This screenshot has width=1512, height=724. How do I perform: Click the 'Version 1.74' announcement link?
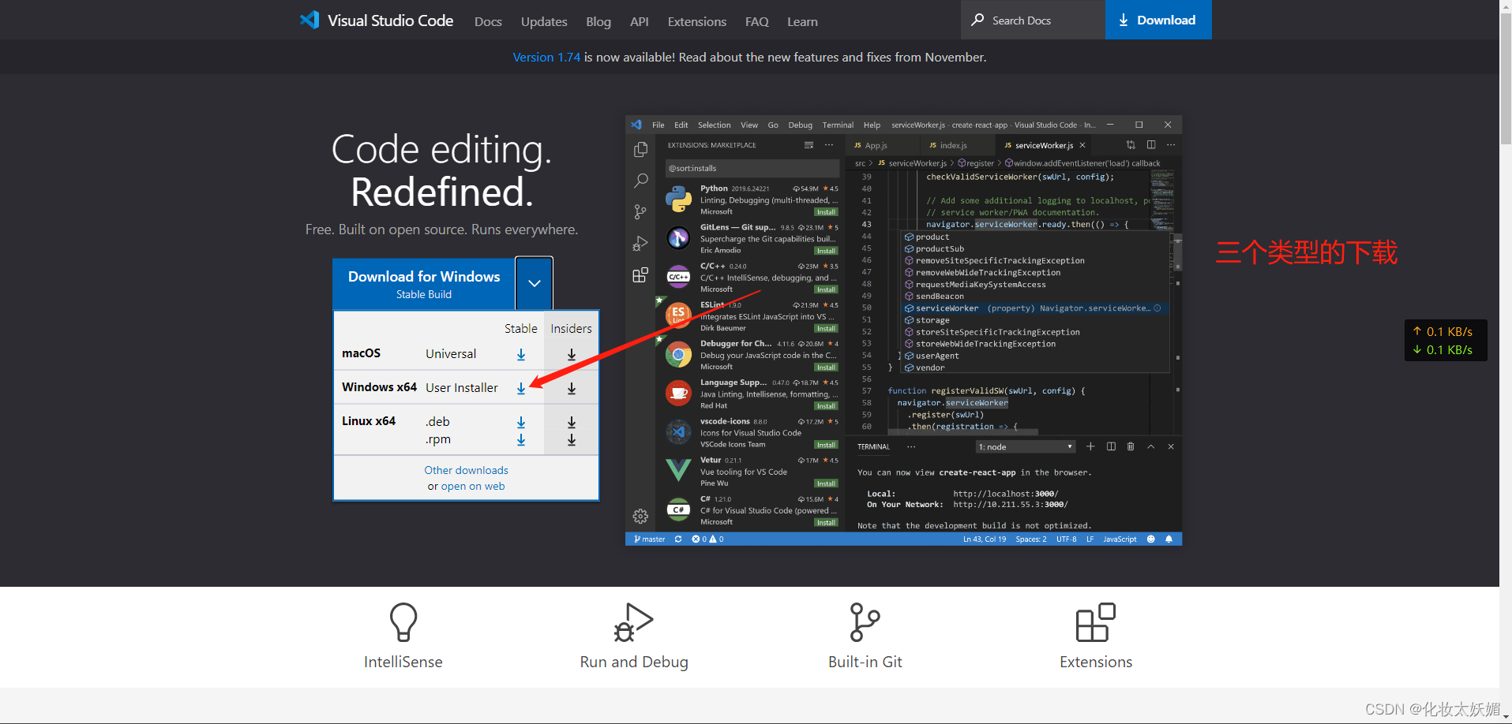(x=546, y=57)
